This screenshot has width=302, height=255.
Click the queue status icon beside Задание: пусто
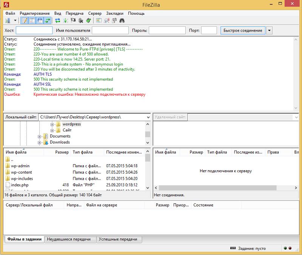233,248
